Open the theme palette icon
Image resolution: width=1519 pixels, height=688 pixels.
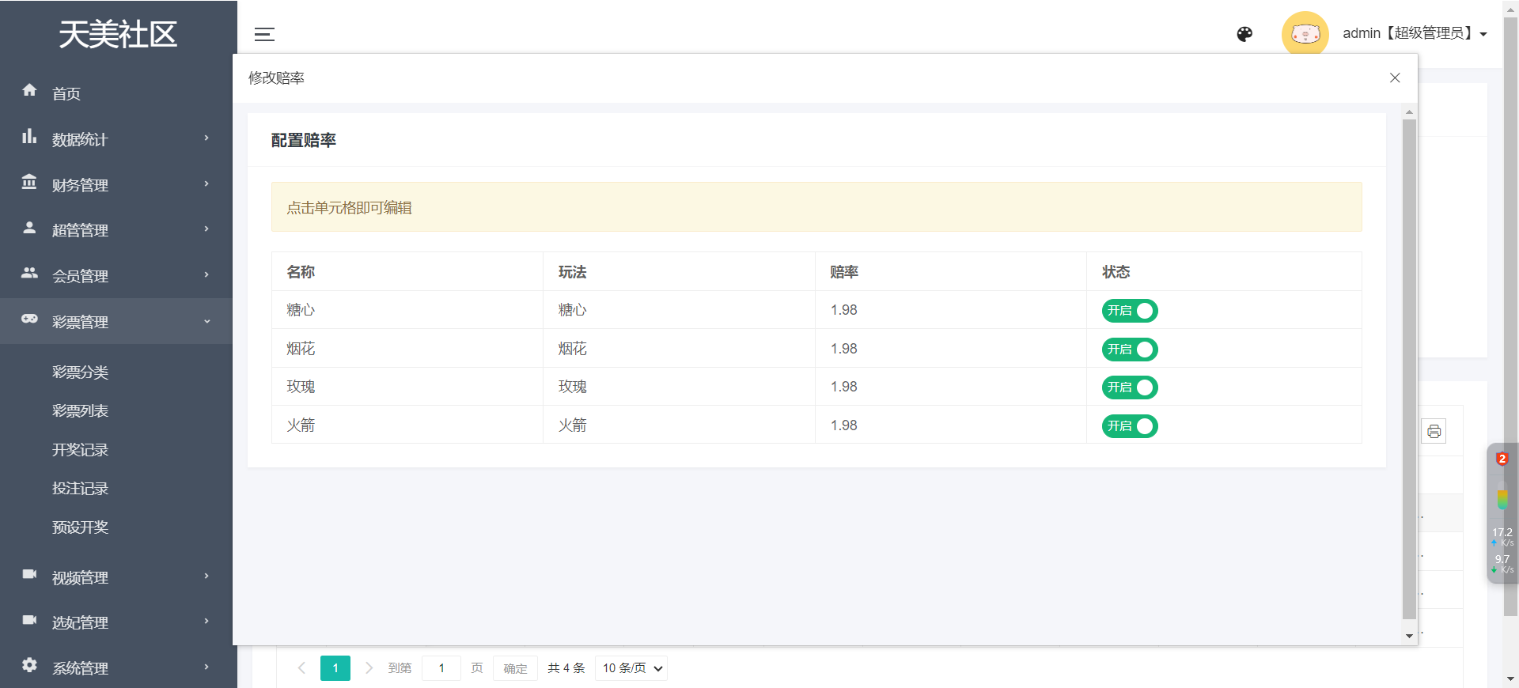(x=1244, y=34)
